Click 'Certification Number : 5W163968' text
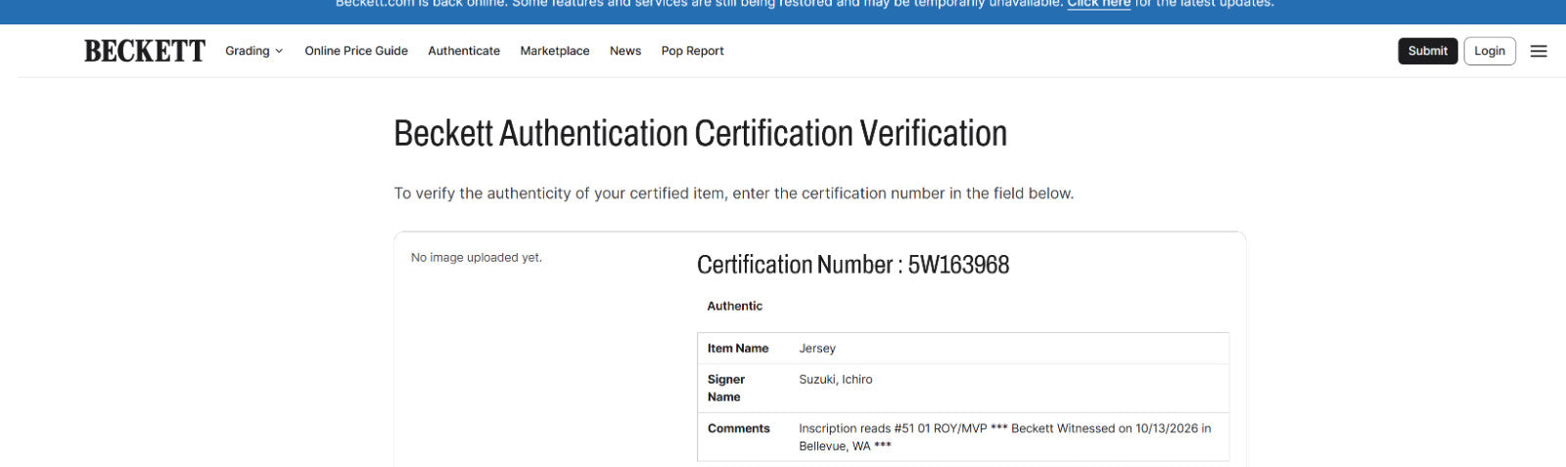The image size is (1566, 467). click(x=852, y=265)
